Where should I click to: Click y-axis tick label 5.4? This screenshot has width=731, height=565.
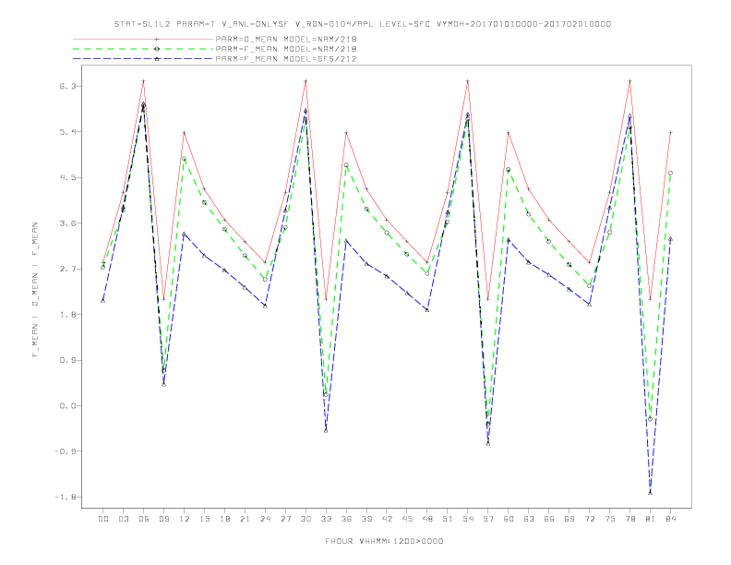pos(66,132)
